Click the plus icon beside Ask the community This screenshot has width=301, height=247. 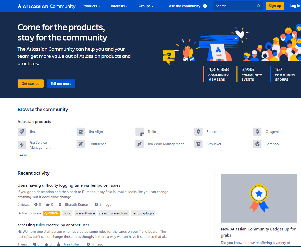click(x=205, y=6)
